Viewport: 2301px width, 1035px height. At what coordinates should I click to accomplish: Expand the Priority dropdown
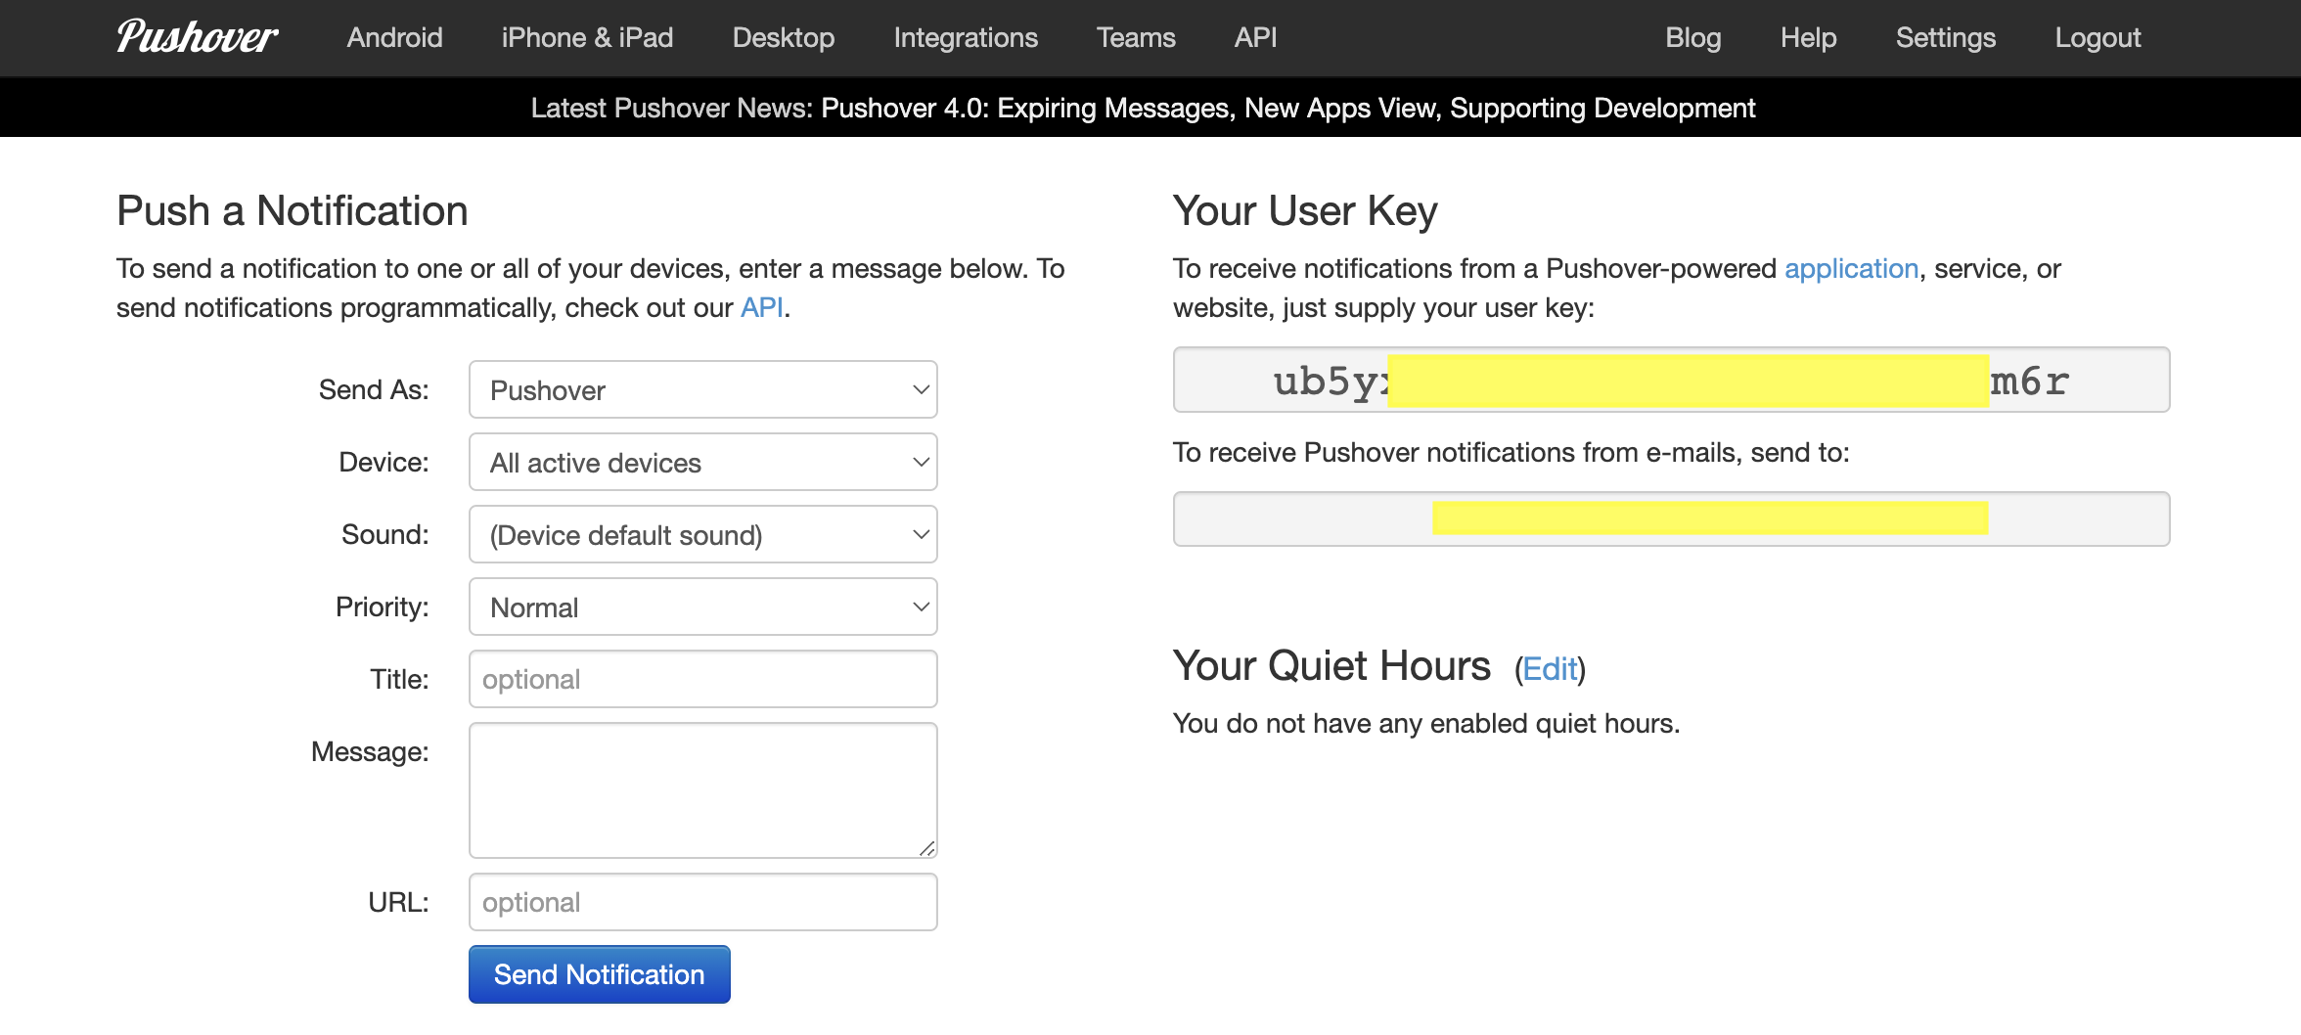[702, 607]
